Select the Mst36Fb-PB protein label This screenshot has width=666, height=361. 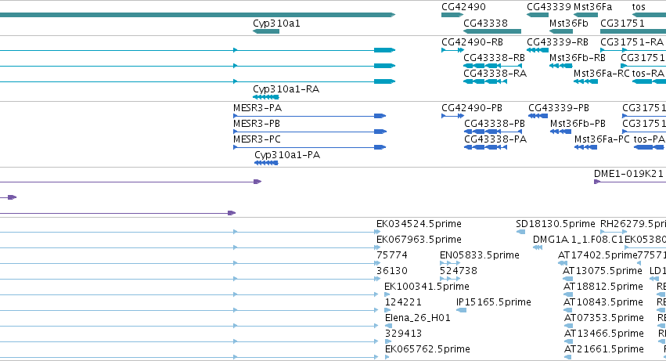578,124
